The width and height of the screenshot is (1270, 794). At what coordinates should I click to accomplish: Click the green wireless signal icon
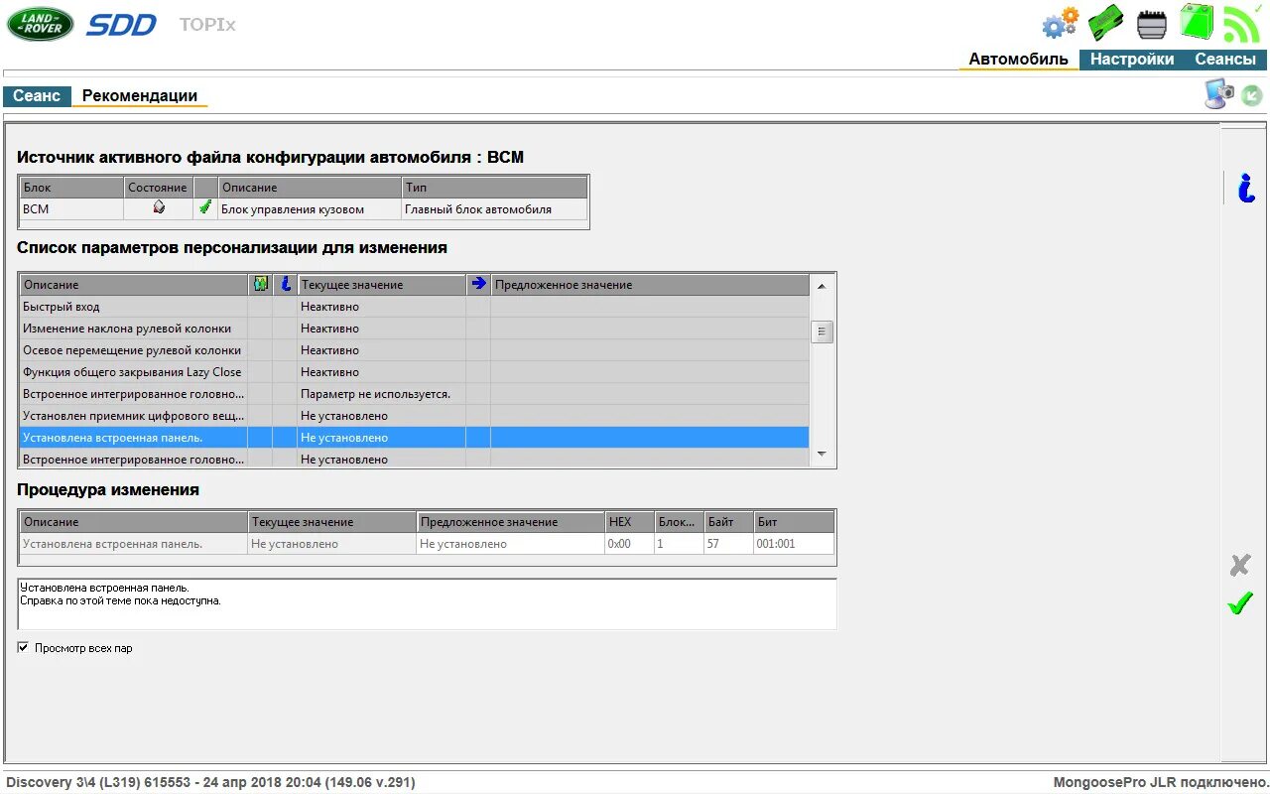coord(1241,23)
